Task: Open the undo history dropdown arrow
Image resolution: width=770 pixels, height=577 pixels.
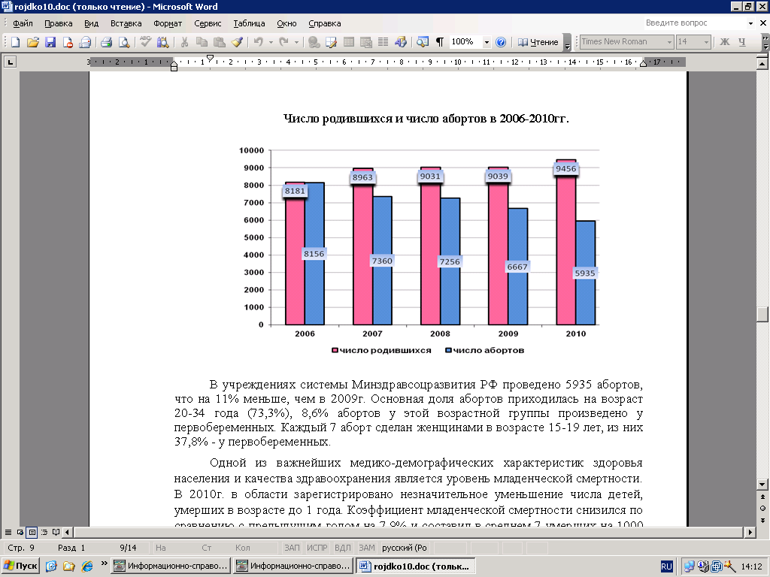Action: coord(271,42)
